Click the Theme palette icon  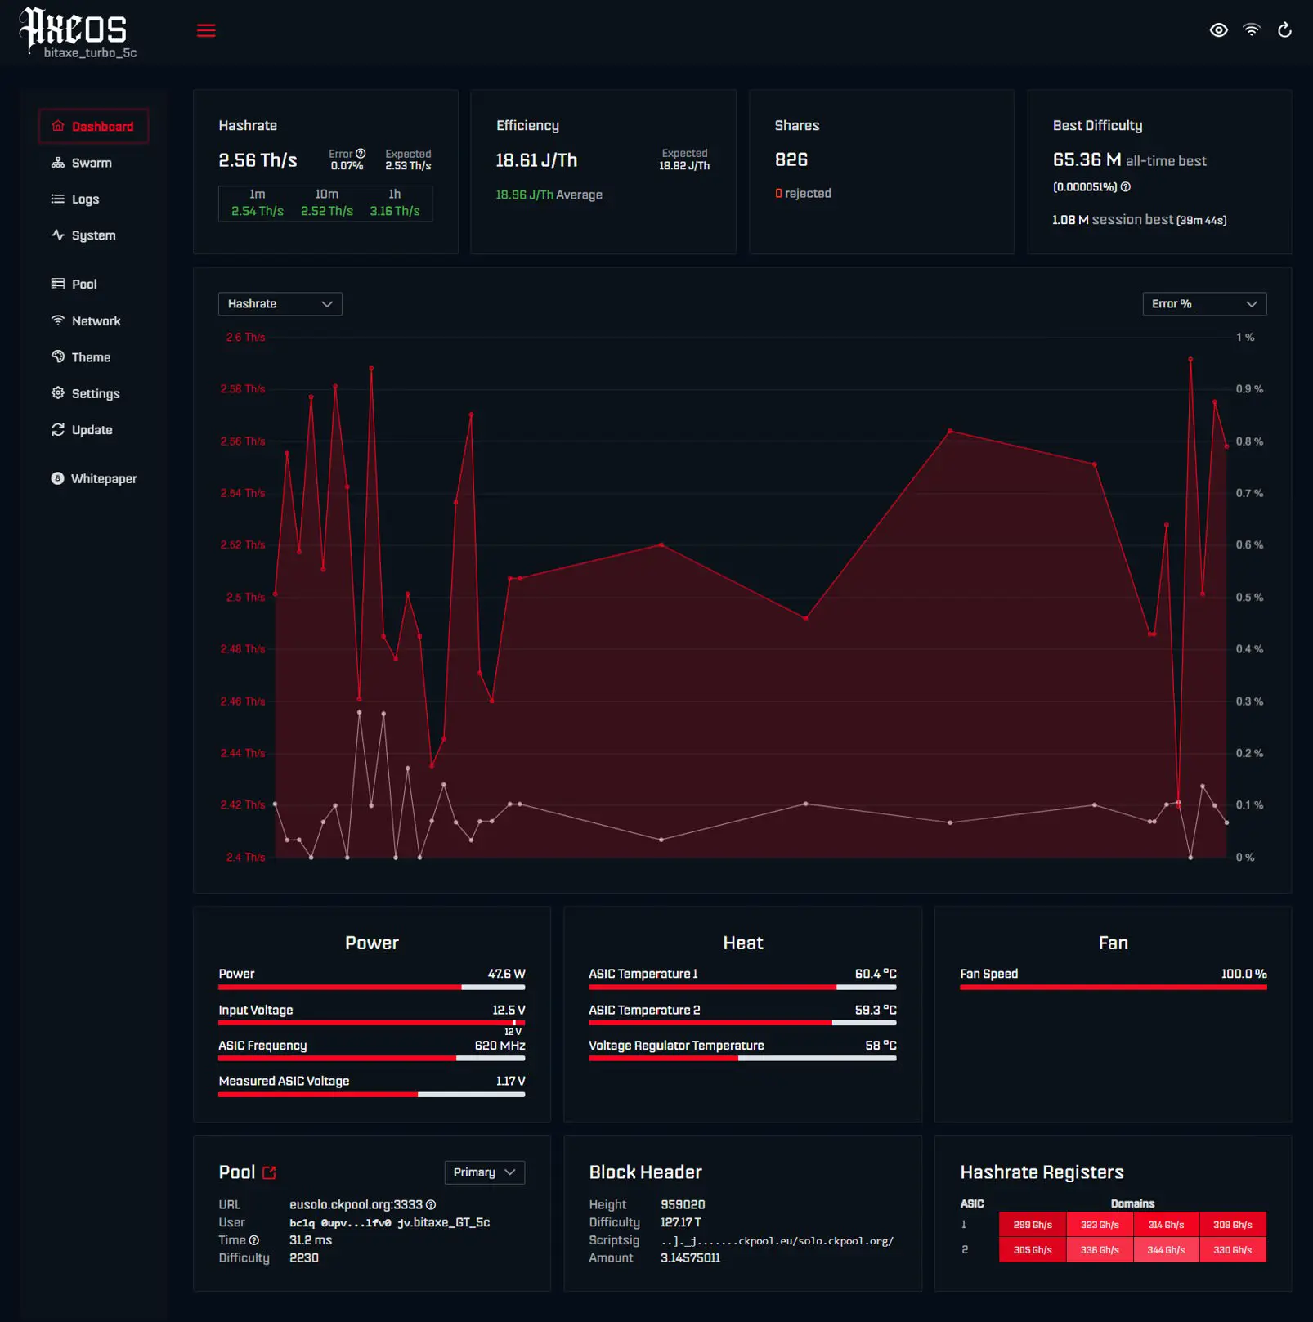tap(58, 356)
